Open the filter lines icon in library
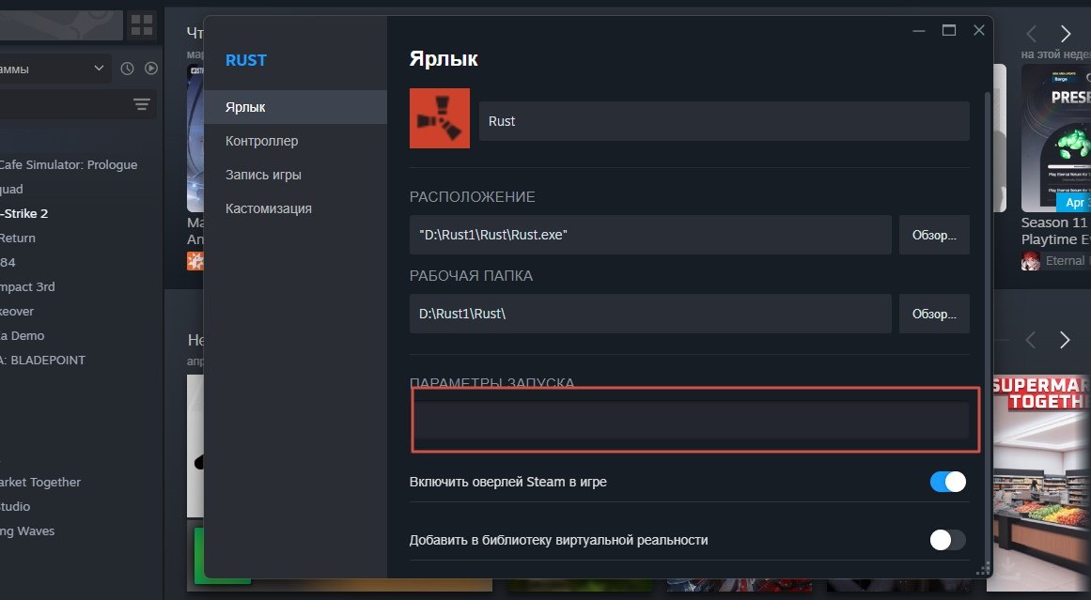This screenshot has height=600, width=1091. pyautogui.click(x=142, y=105)
